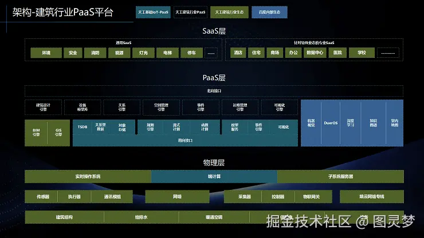Click the 可视化引擎 box in the upper engine row
Screen dimensions: 424x238
[x=280, y=107]
